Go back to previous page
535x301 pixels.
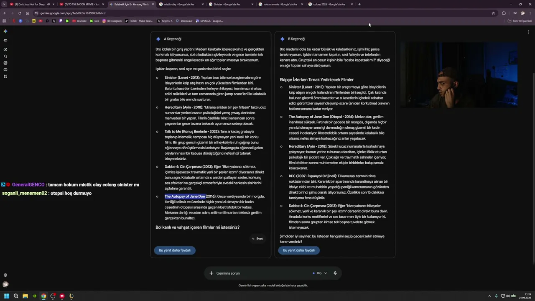[x=5, y=13]
